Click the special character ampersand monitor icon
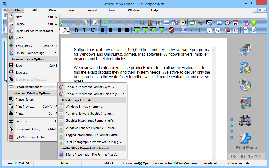269x168 pixels. pyautogui.click(x=183, y=30)
